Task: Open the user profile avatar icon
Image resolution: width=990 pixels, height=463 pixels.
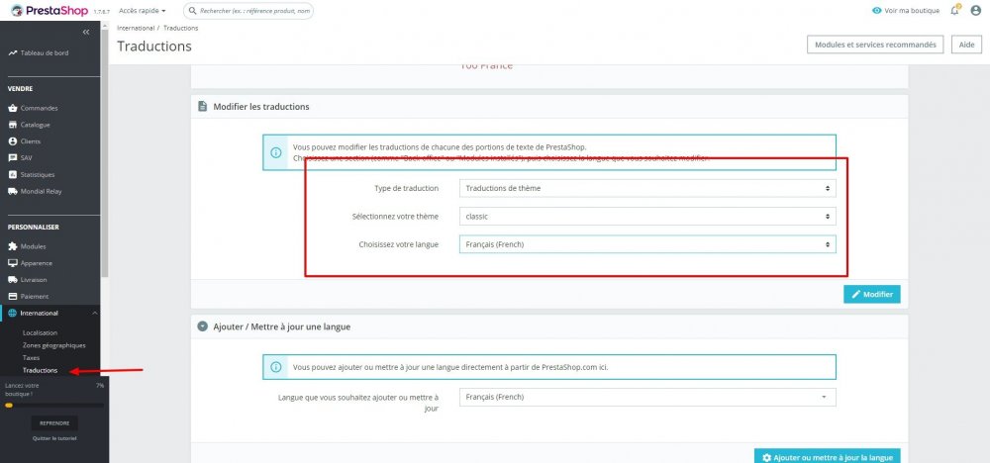Action: click(x=976, y=11)
